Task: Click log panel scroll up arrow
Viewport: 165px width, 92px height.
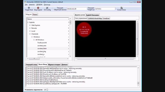Action: coord(138,68)
